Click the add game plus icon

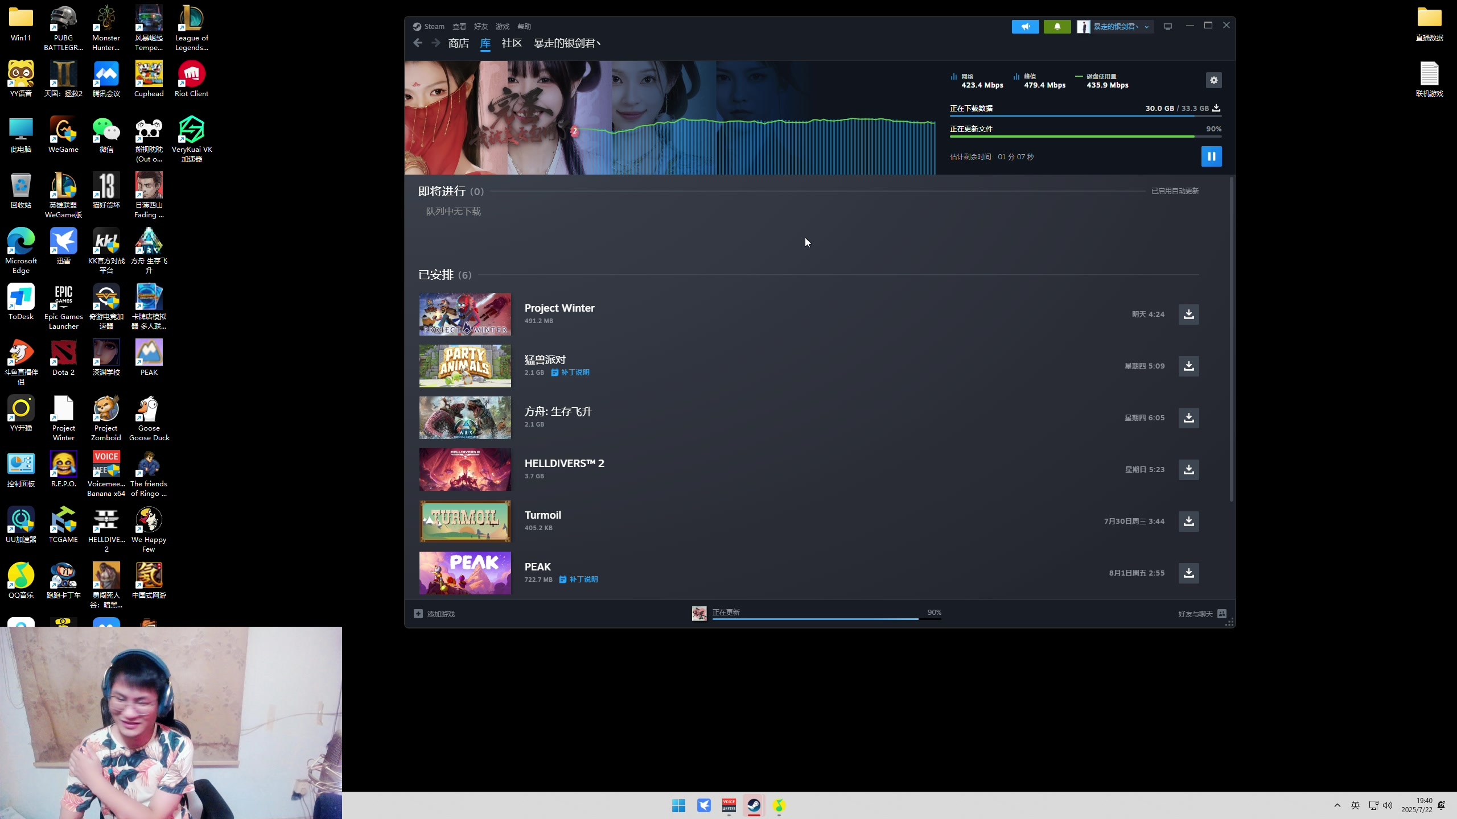418,614
